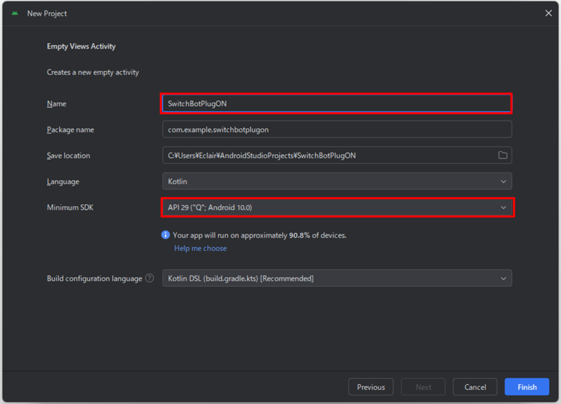Focus the Name field containing SwitchBotPlugON

pyautogui.click(x=336, y=103)
